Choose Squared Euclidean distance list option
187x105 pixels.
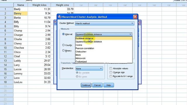(104, 42)
